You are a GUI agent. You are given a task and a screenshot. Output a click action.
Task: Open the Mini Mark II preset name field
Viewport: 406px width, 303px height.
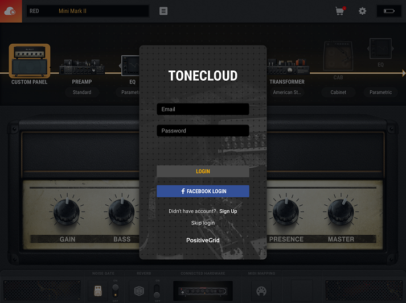point(101,11)
